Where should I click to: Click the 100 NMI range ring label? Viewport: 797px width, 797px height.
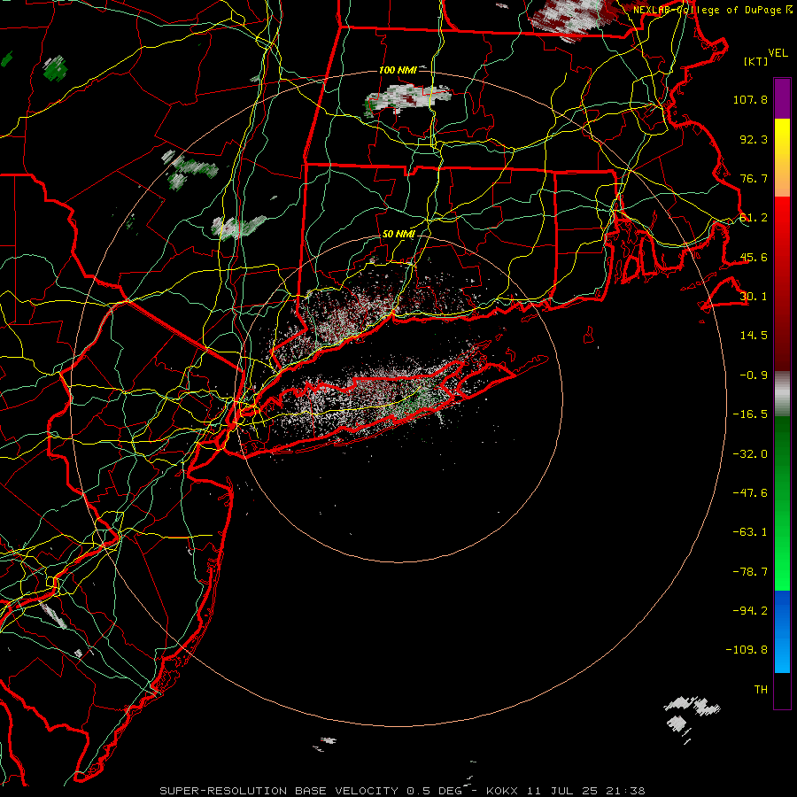coord(398,70)
